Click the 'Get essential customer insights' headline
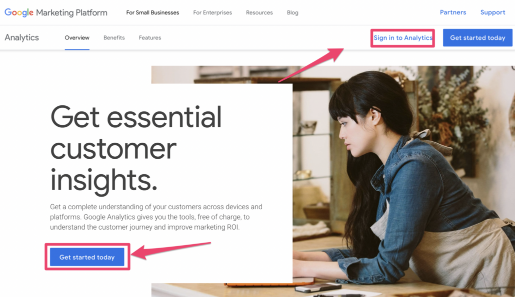The height and width of the screenshot is (297, 515). point(136,149)
